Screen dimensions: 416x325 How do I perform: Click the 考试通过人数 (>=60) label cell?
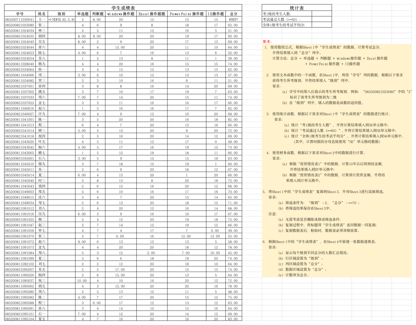click(287, 19)
